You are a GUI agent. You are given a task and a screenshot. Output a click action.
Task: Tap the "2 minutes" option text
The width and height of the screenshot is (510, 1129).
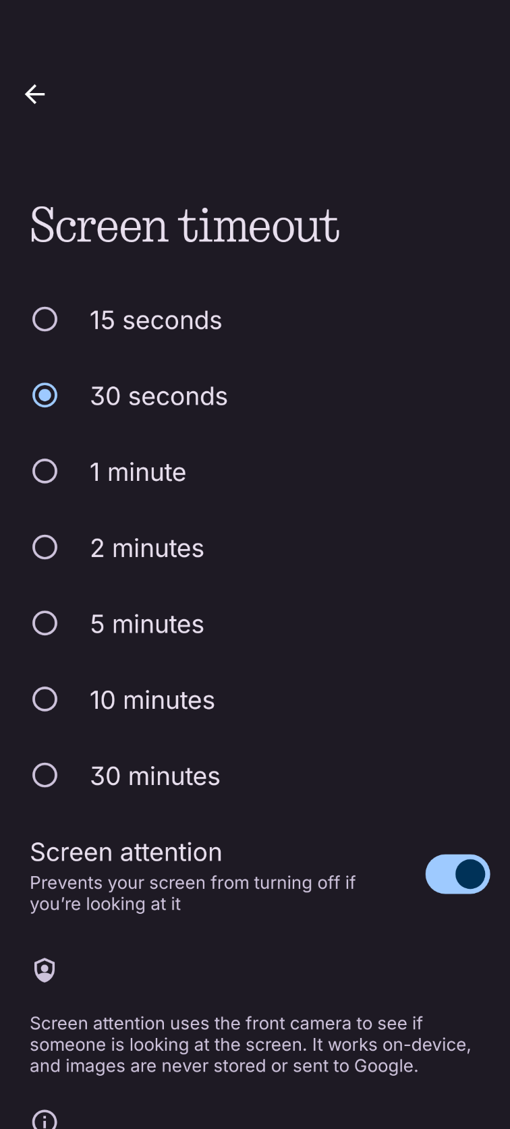[147, 548]
